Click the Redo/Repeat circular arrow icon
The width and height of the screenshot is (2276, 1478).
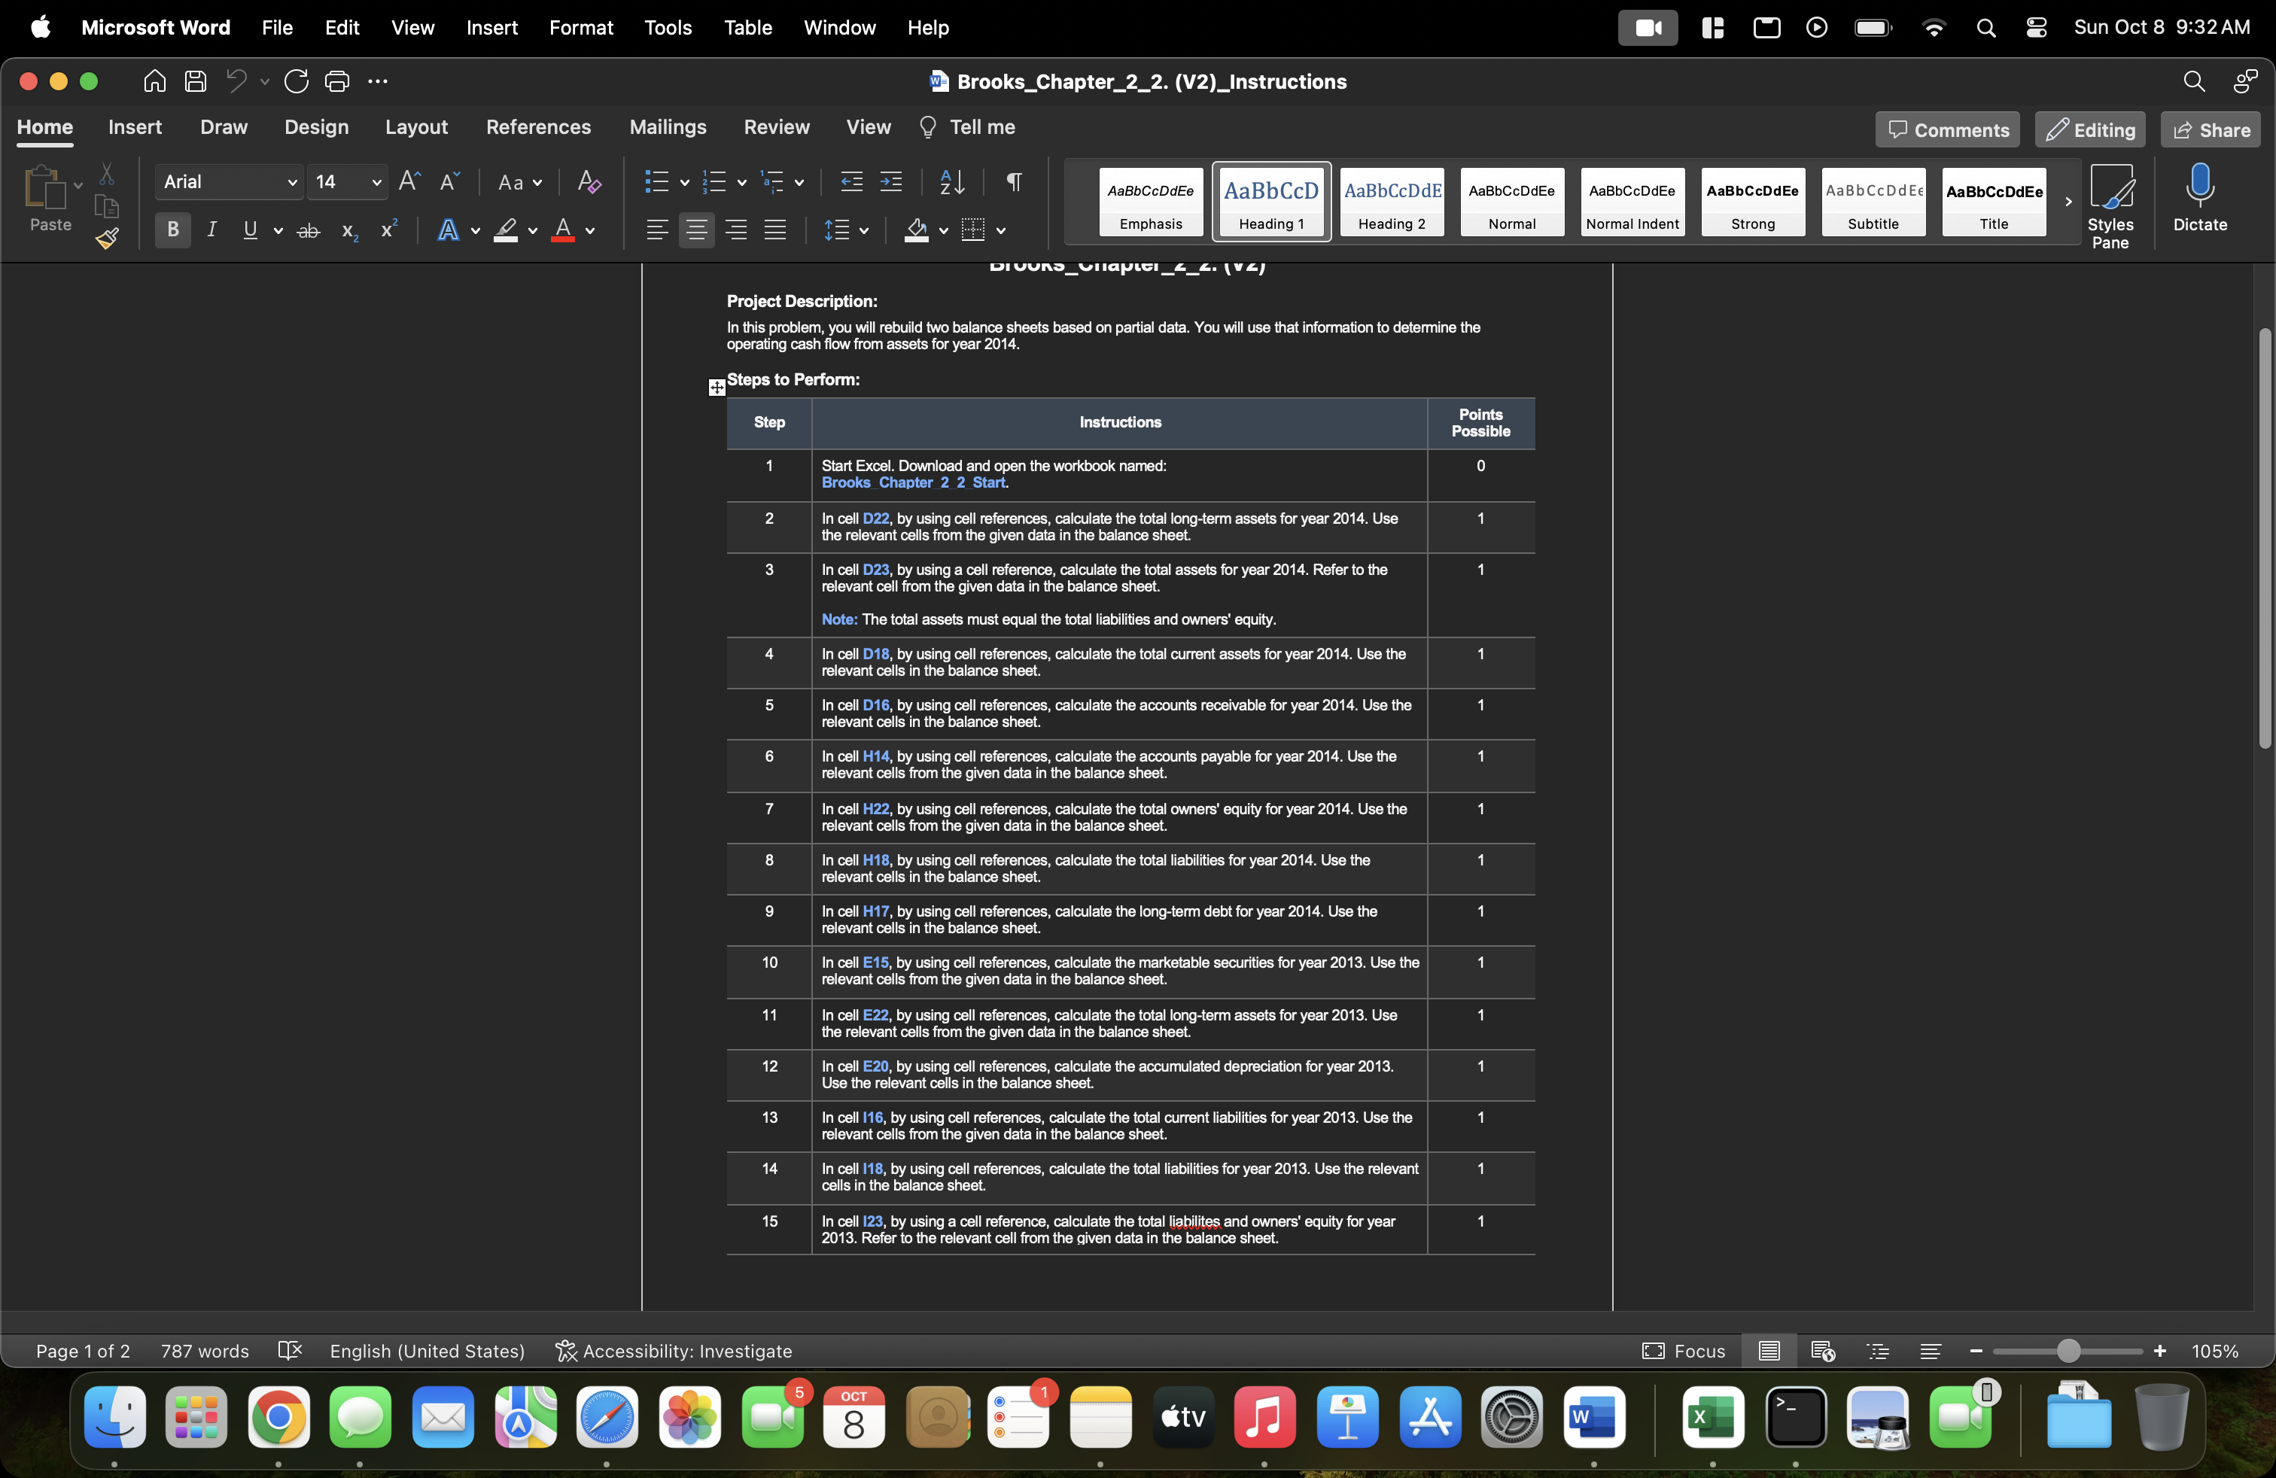297,81
